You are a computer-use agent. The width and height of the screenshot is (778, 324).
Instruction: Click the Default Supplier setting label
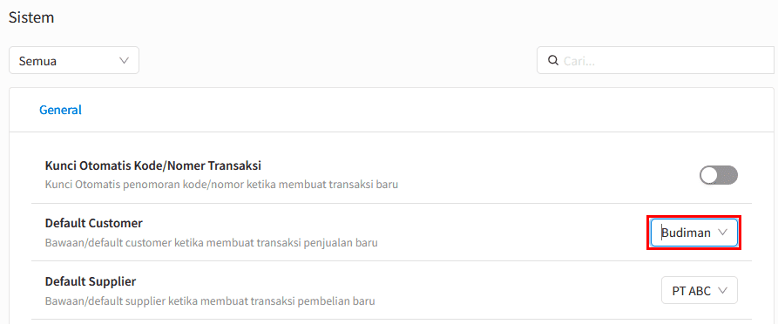tap(91, 281)
